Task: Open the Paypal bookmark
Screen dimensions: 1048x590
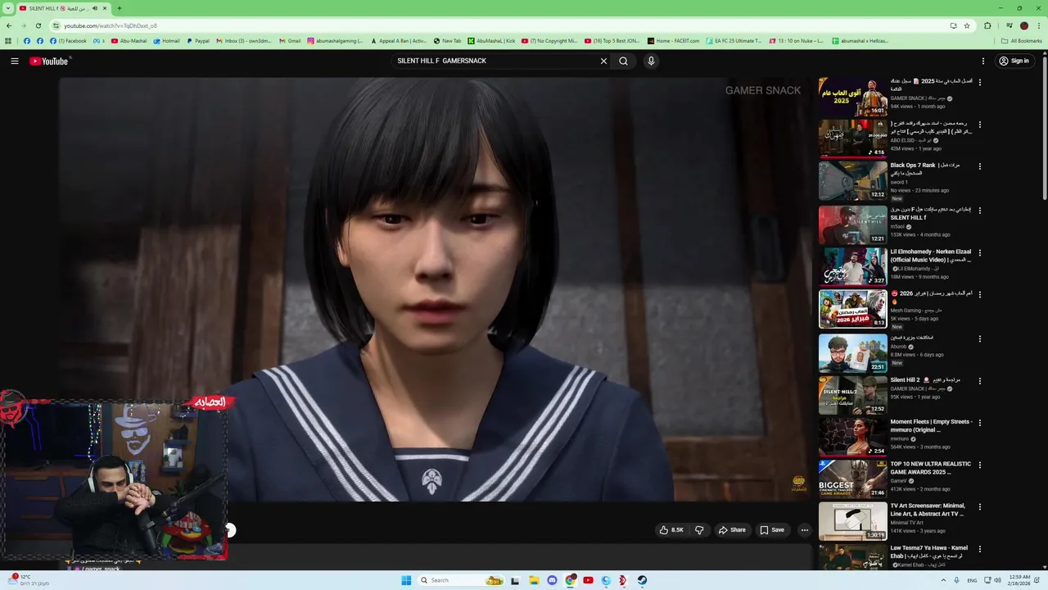Action: 197,41
